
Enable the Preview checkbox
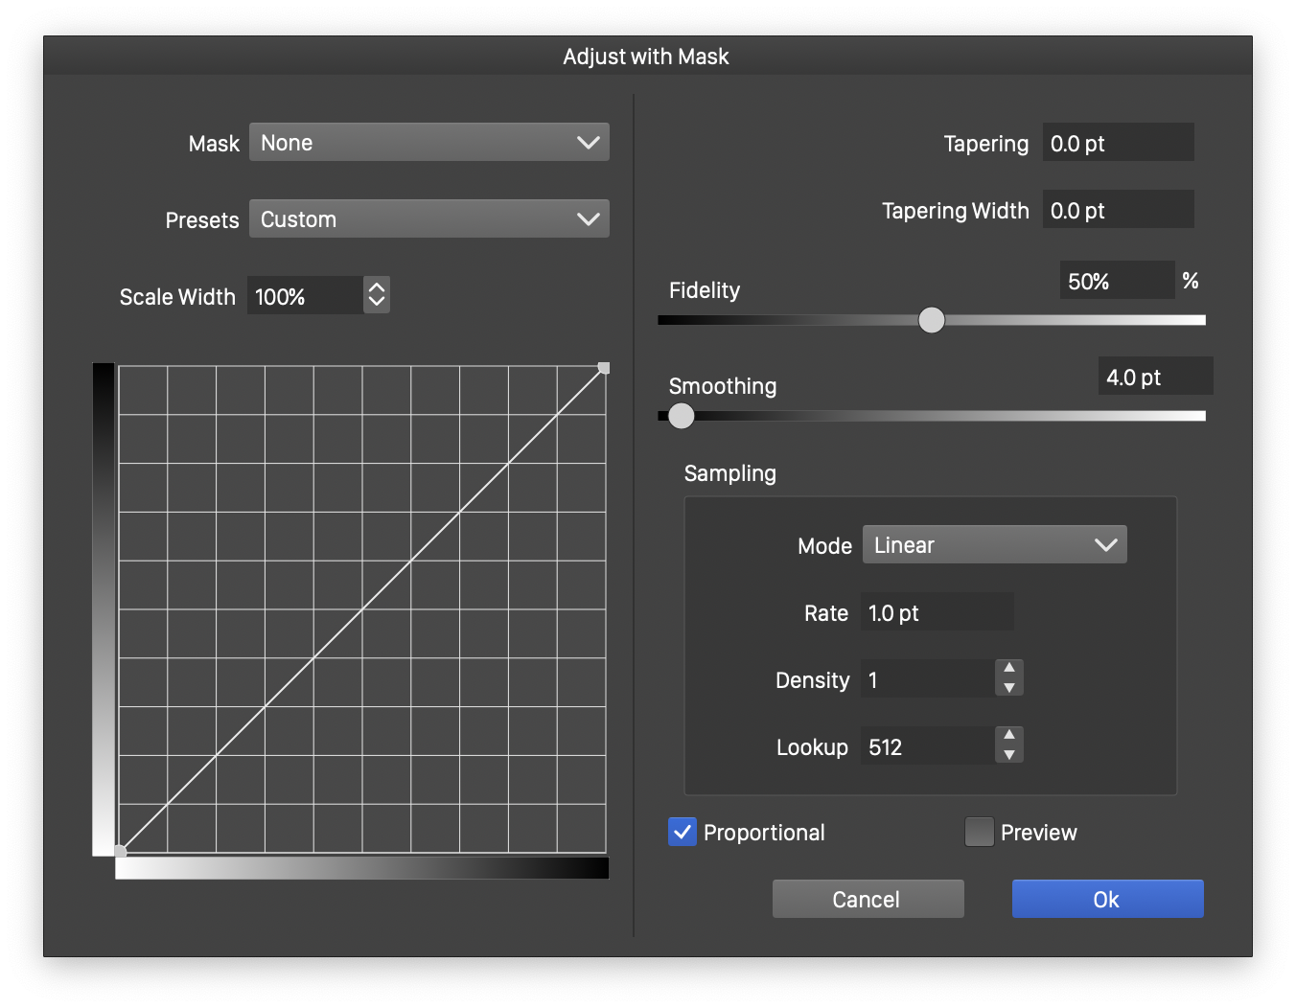tap(979, 832)
